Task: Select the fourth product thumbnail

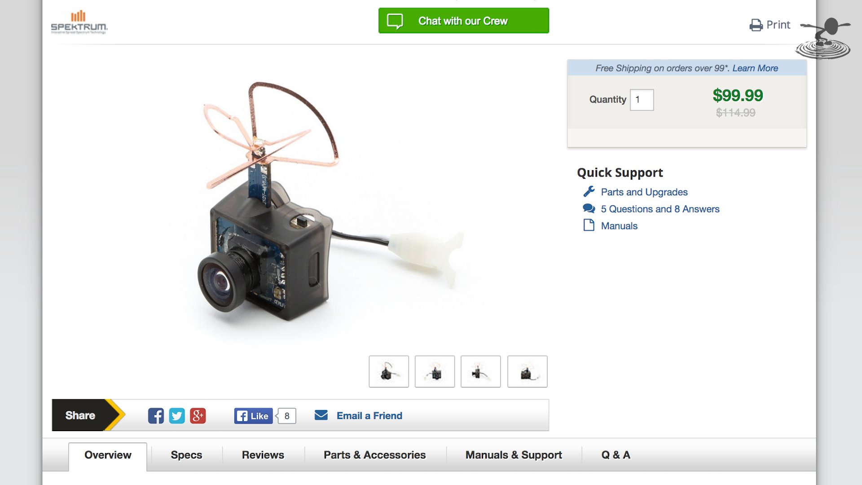Action: 528,371
